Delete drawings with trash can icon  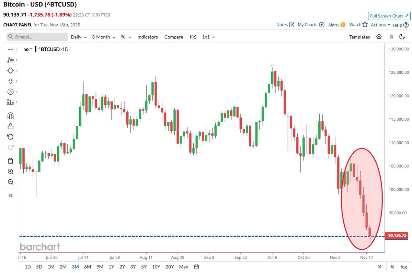tap(10, 161)
